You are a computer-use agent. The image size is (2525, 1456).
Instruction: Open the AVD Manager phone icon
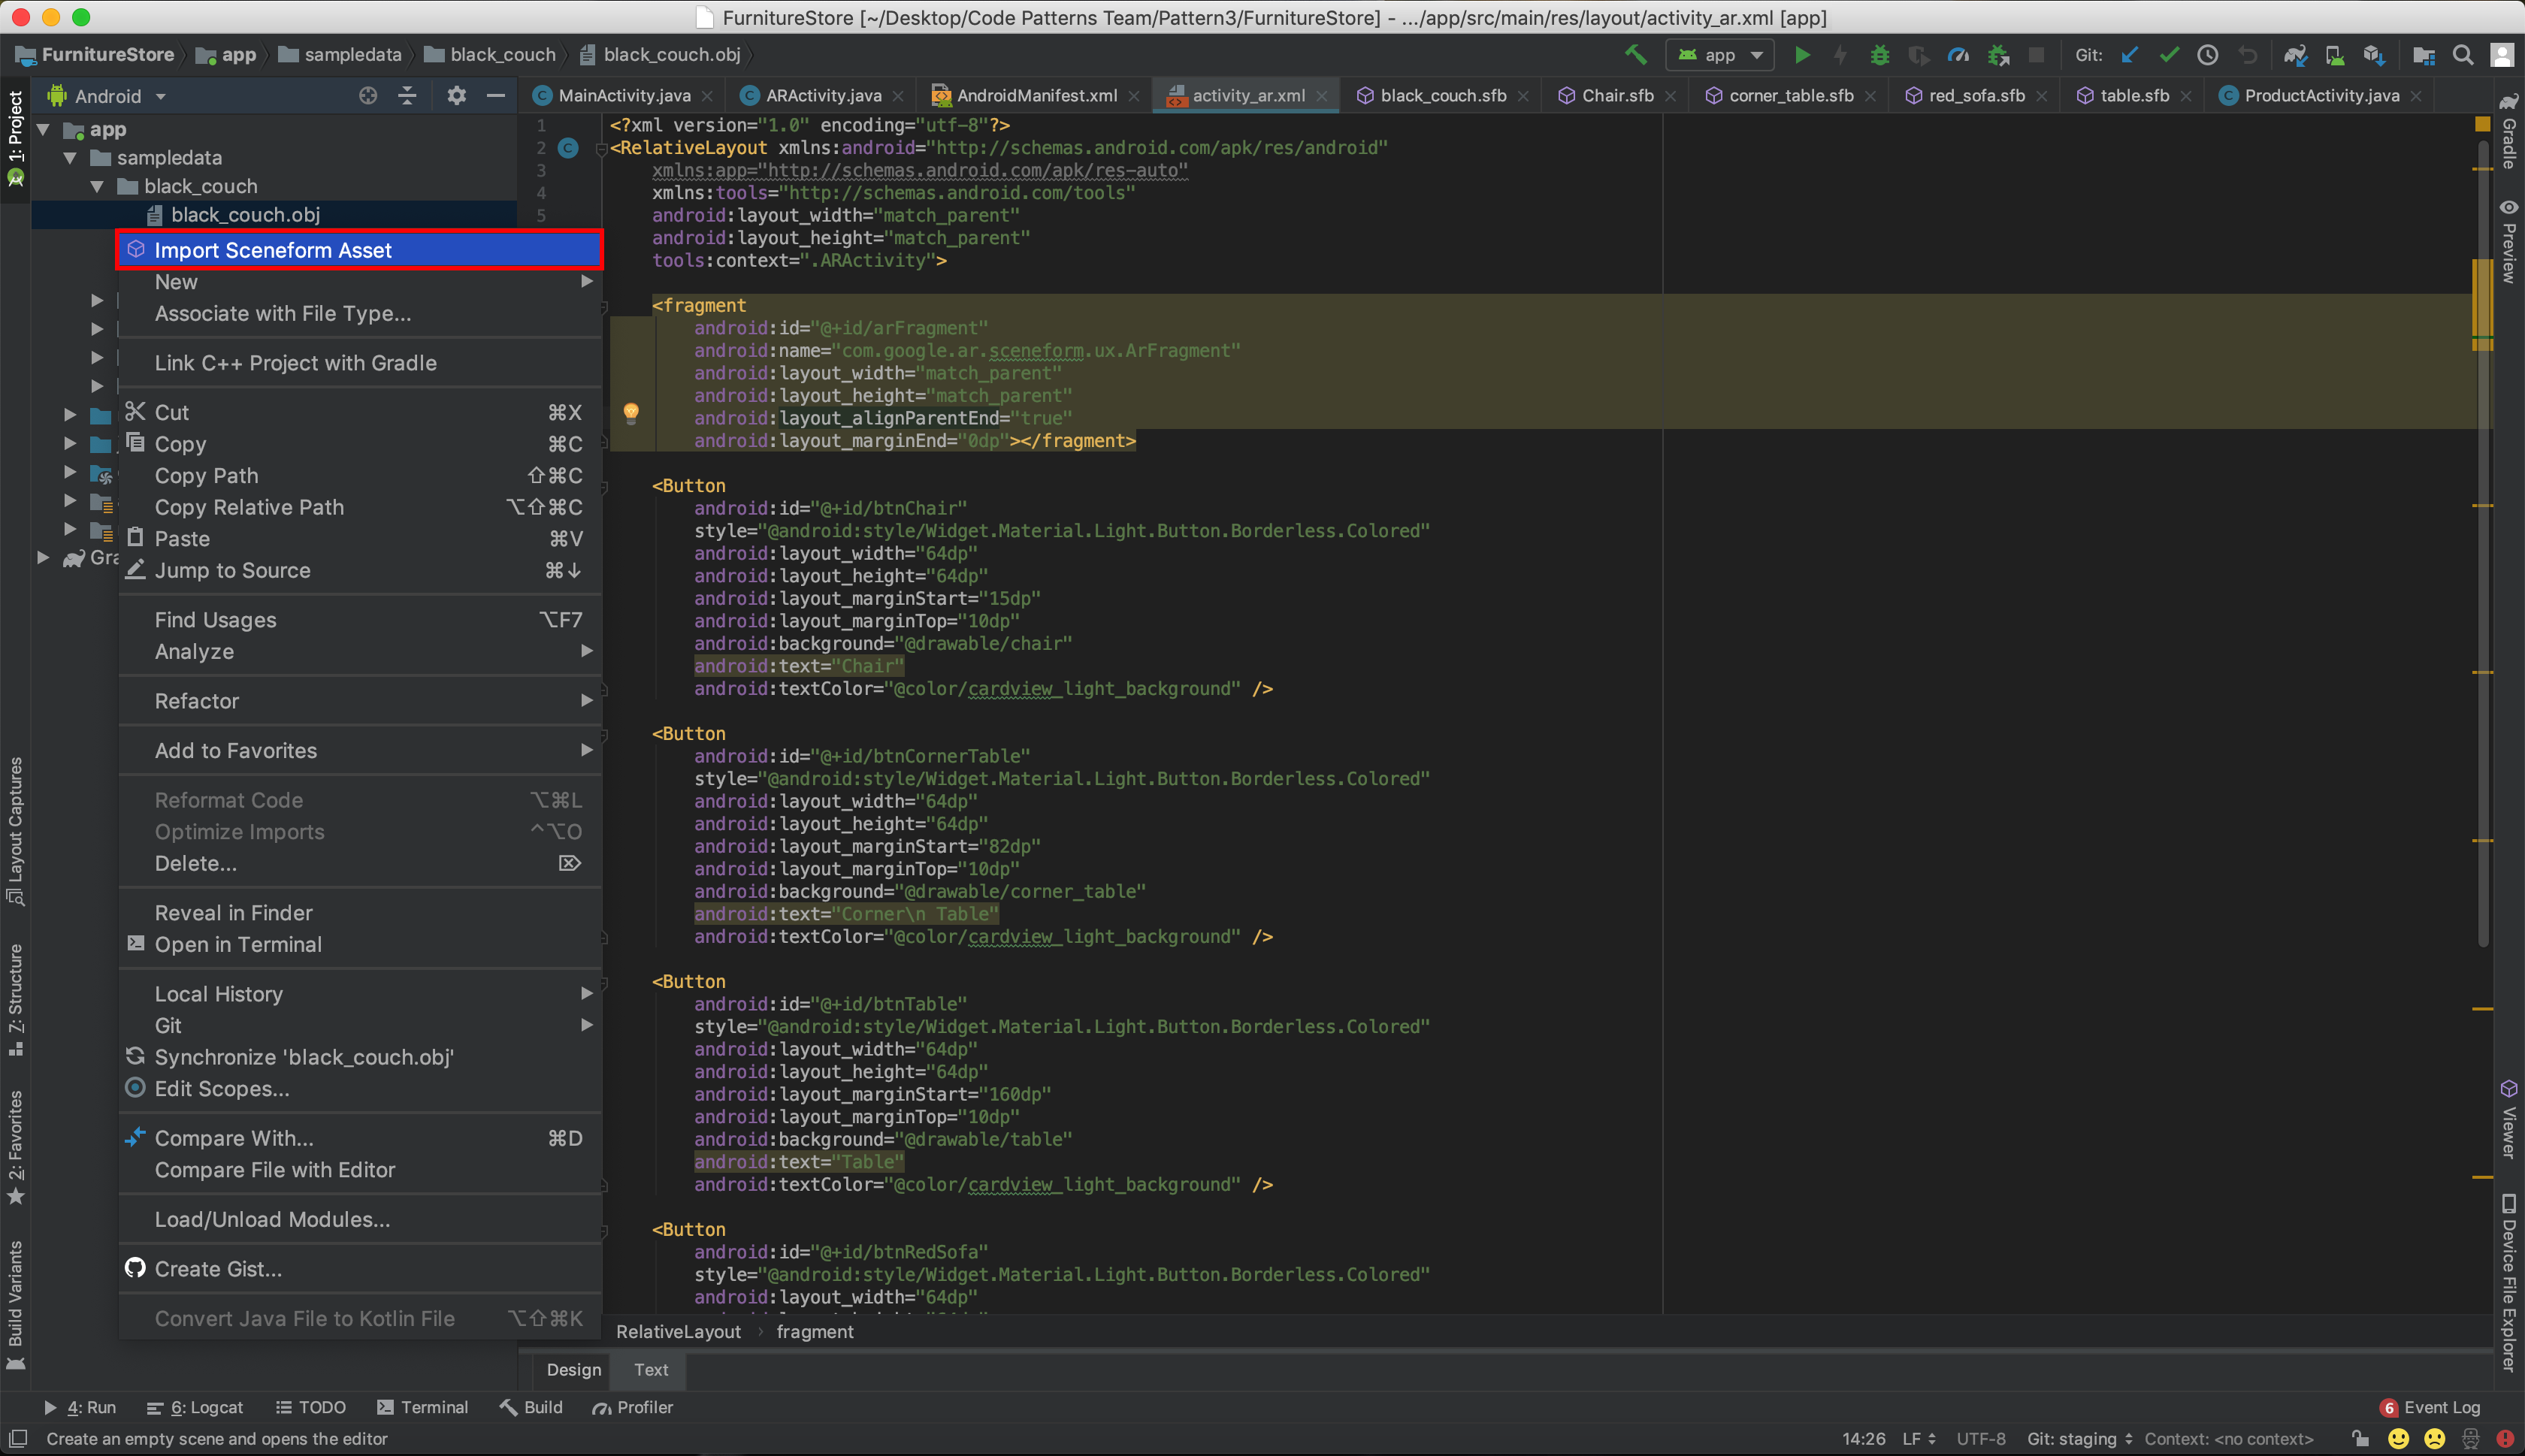(2334, 55)
